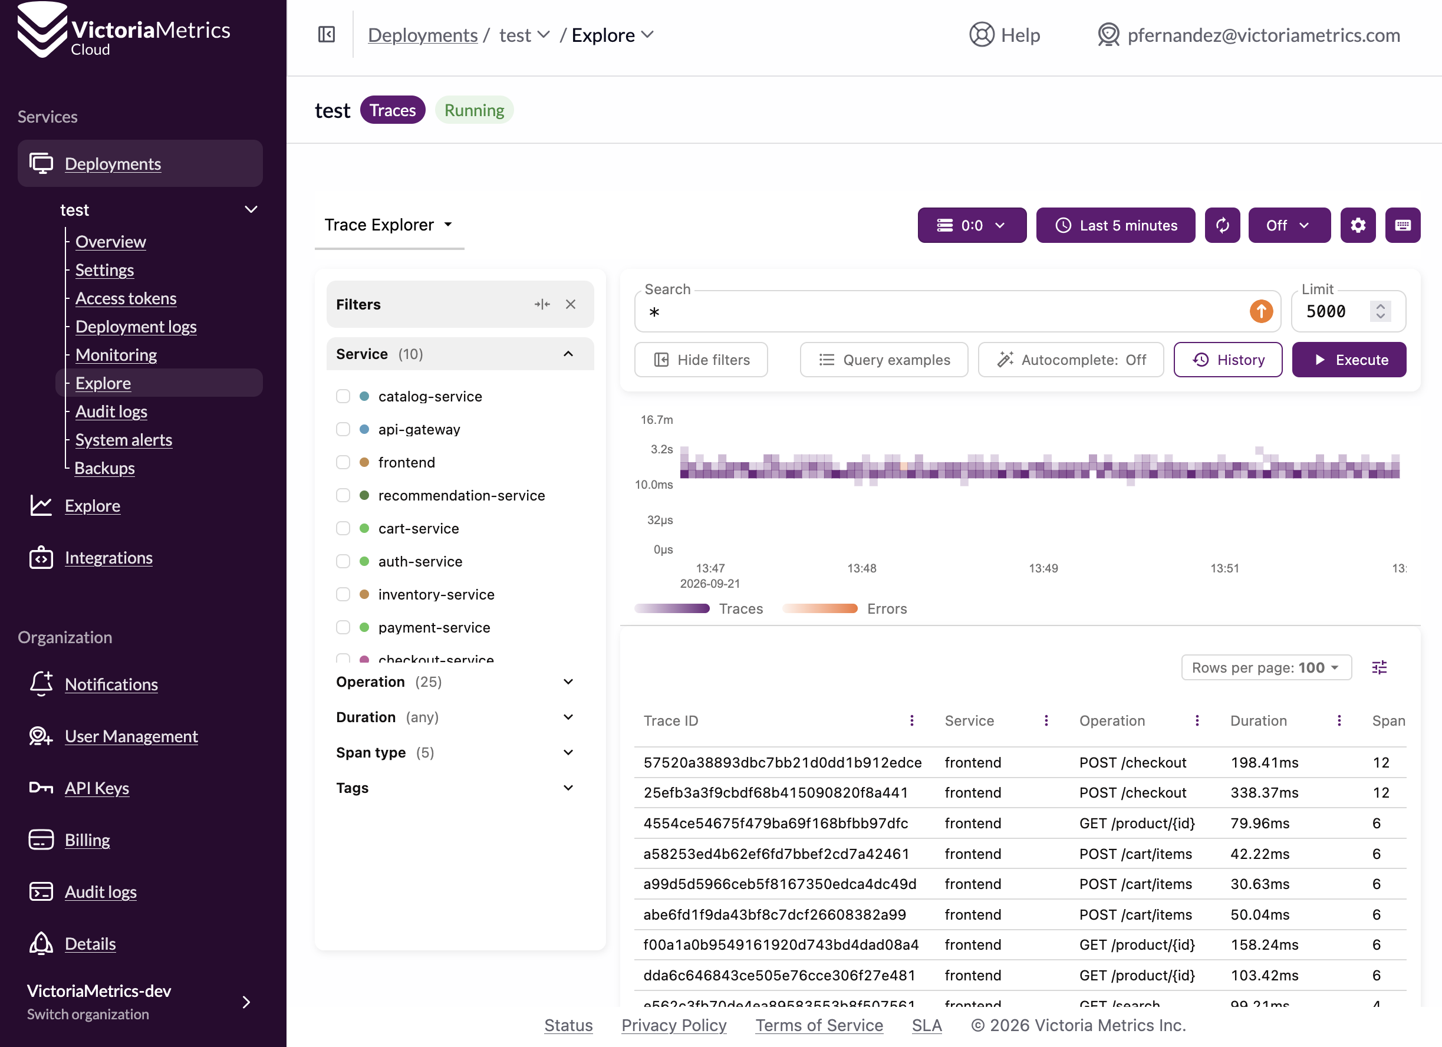Click the Limit stepper arrows
The height and width of the screenshot is (1047, 1442).
(1380, 311)
